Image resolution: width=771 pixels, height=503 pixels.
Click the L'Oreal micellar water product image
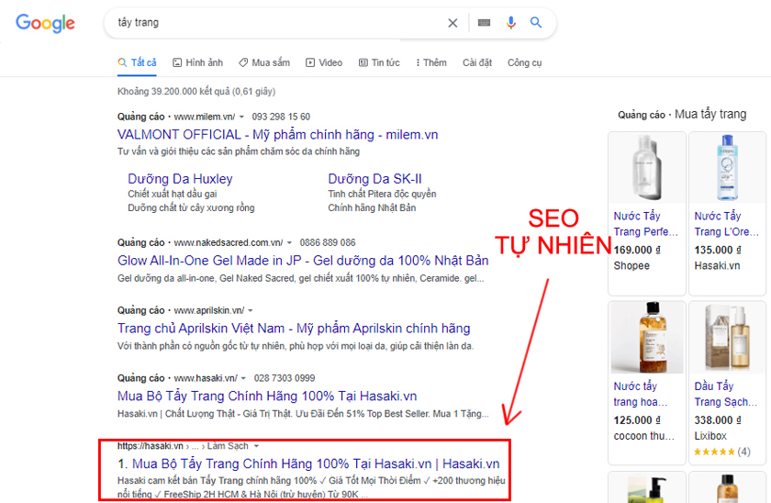(x=727, y=168)
